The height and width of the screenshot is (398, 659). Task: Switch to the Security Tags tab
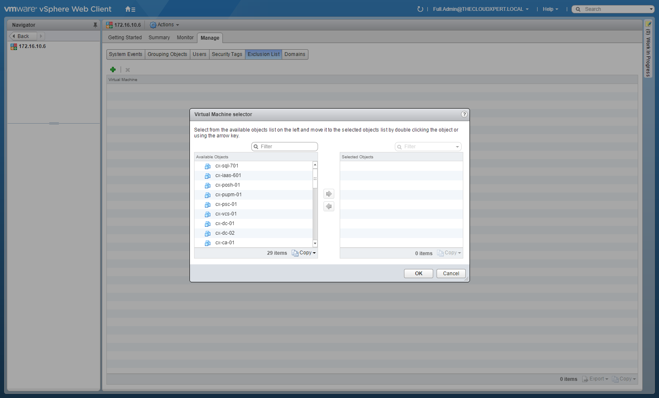point(227,54)
